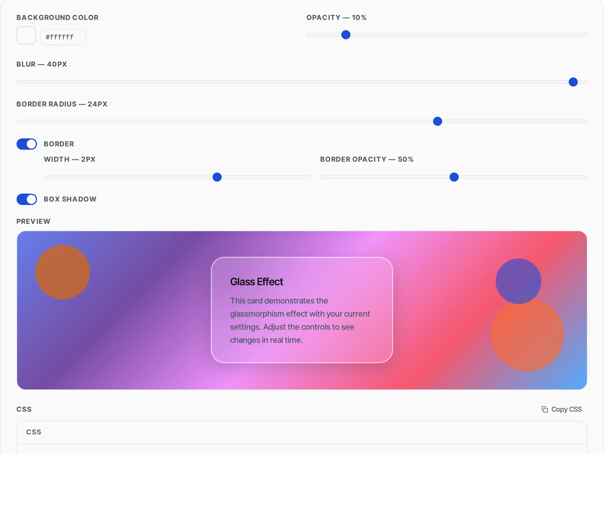
Task: Click the Background Color label
Action: [x=58, y=17]
